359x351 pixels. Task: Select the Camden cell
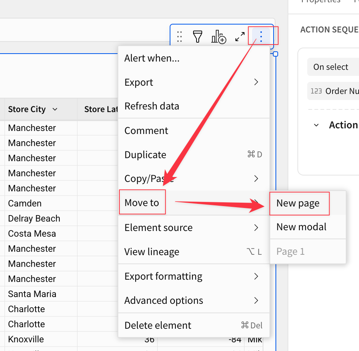(41, 203)
